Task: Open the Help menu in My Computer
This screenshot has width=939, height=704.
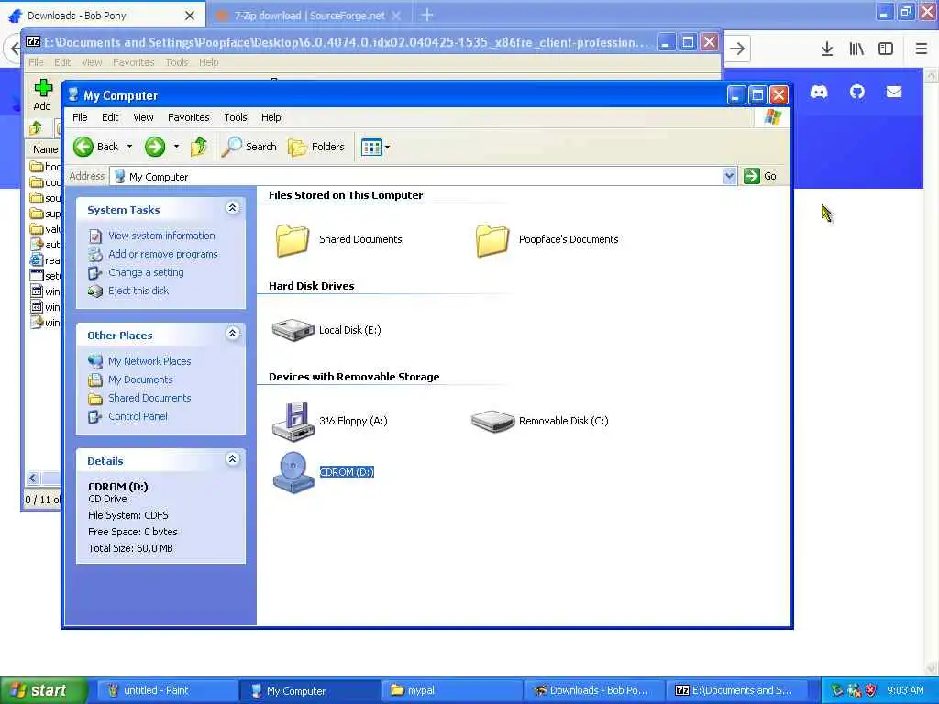Action: tap(271, 117)
